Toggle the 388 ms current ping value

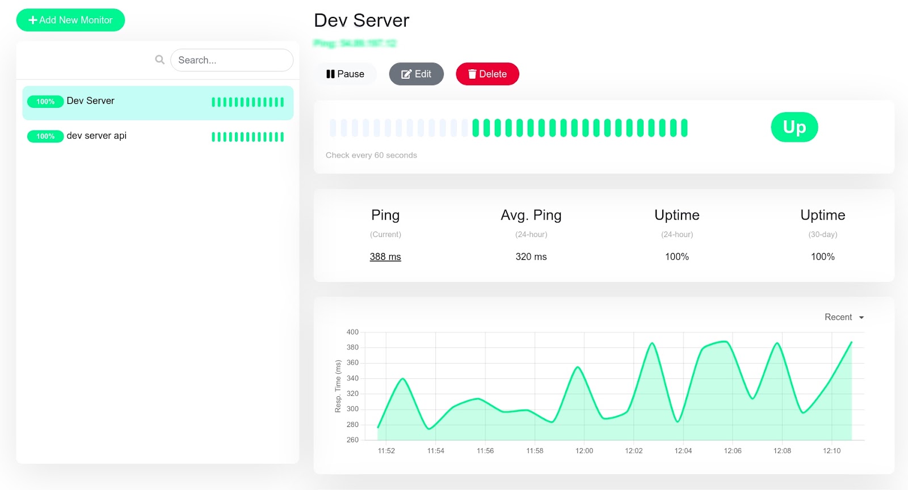[385, 256]
